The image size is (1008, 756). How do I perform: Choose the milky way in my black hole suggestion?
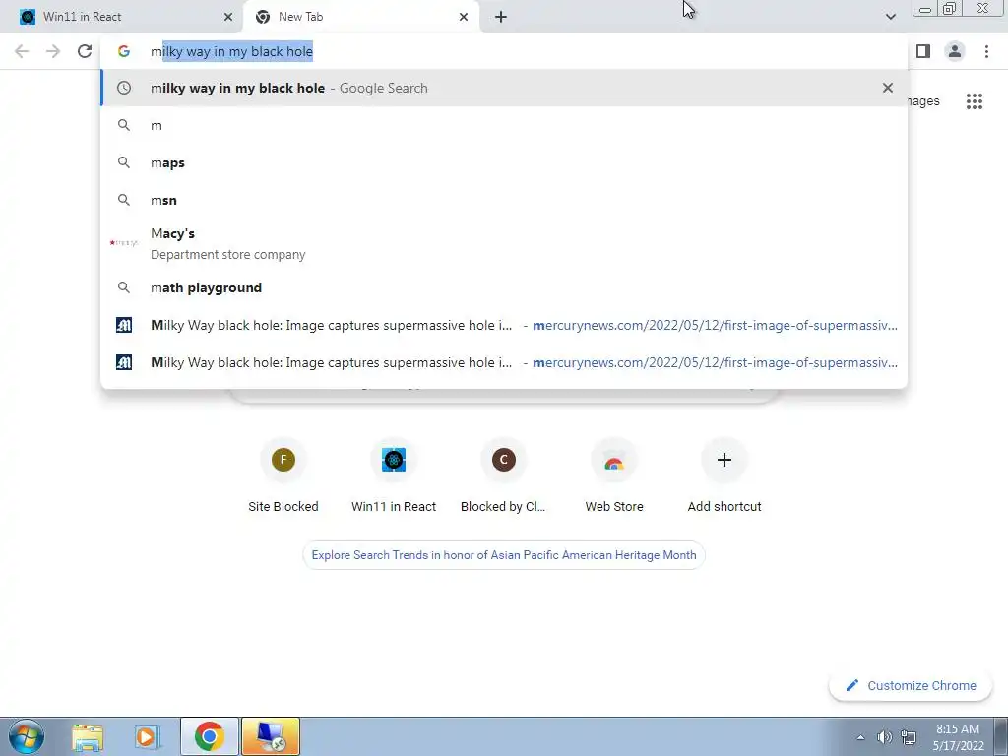point(504,88)
